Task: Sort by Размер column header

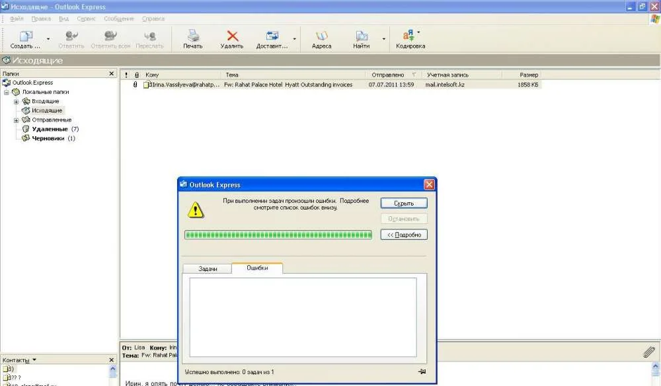Action: pyautogui.click(x=522, y=75)
